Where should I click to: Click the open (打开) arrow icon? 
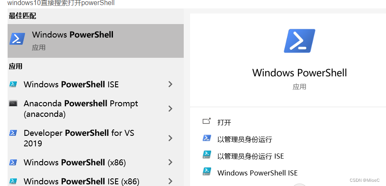(207, 121)
